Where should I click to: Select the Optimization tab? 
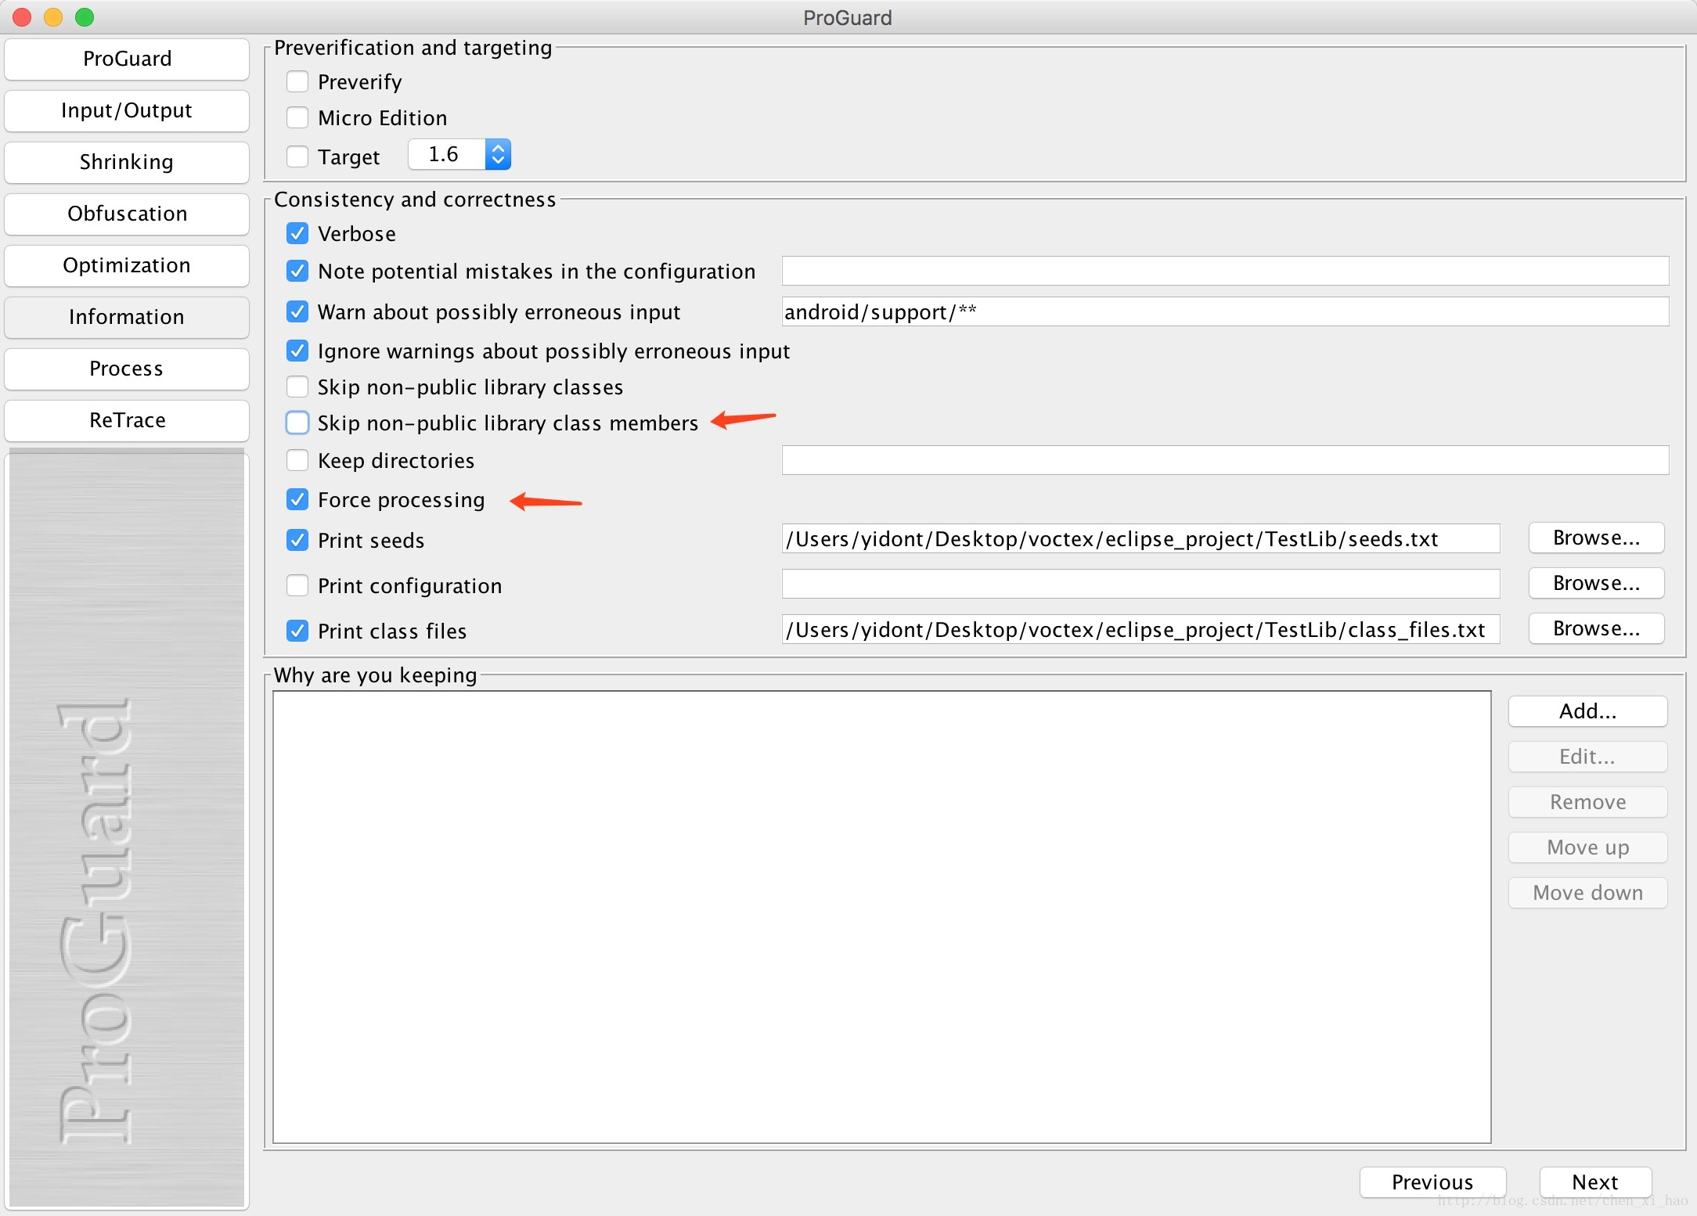point(127,265)
